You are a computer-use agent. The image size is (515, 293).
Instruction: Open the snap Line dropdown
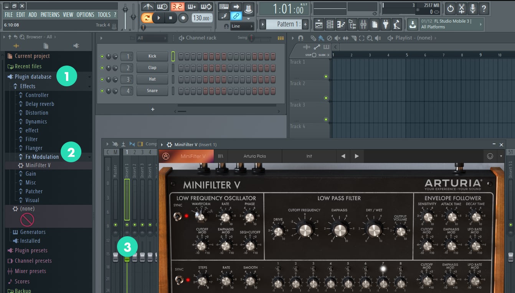[243, 26]
